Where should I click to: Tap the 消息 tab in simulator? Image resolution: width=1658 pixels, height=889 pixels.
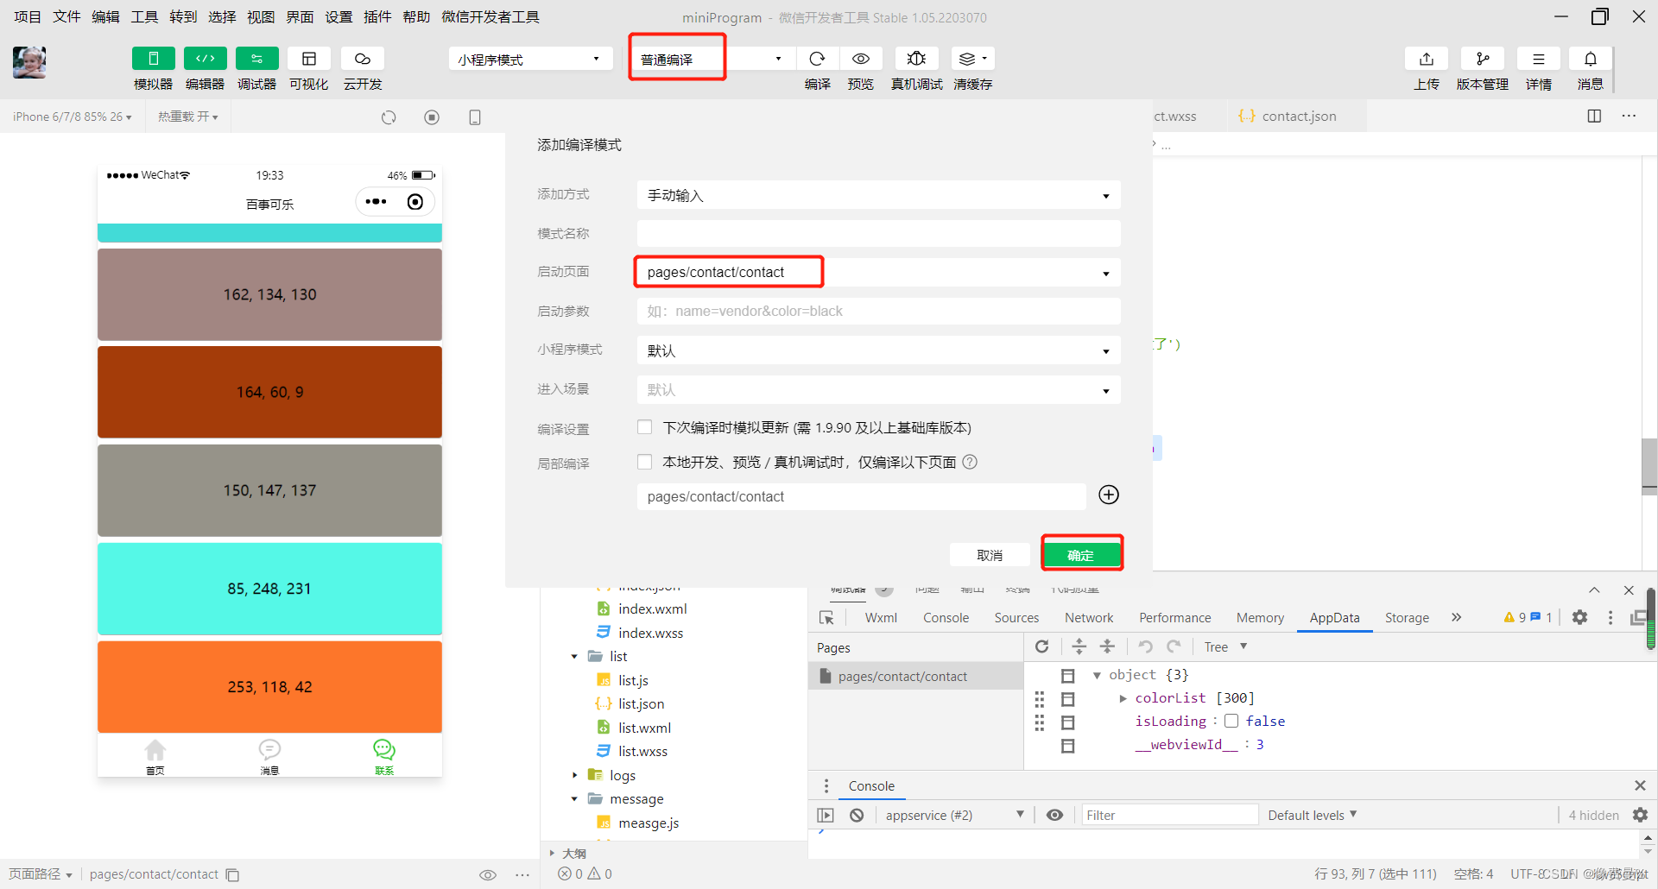269,756
